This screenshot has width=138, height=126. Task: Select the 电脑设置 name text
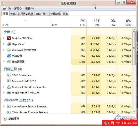tap(17, 56)
